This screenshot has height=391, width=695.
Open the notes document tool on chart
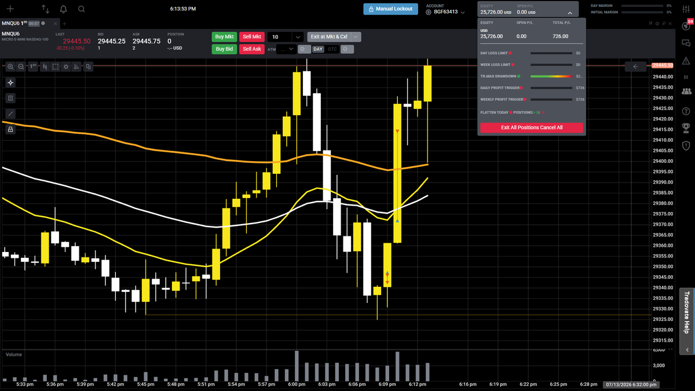click(x=10, y=98)
